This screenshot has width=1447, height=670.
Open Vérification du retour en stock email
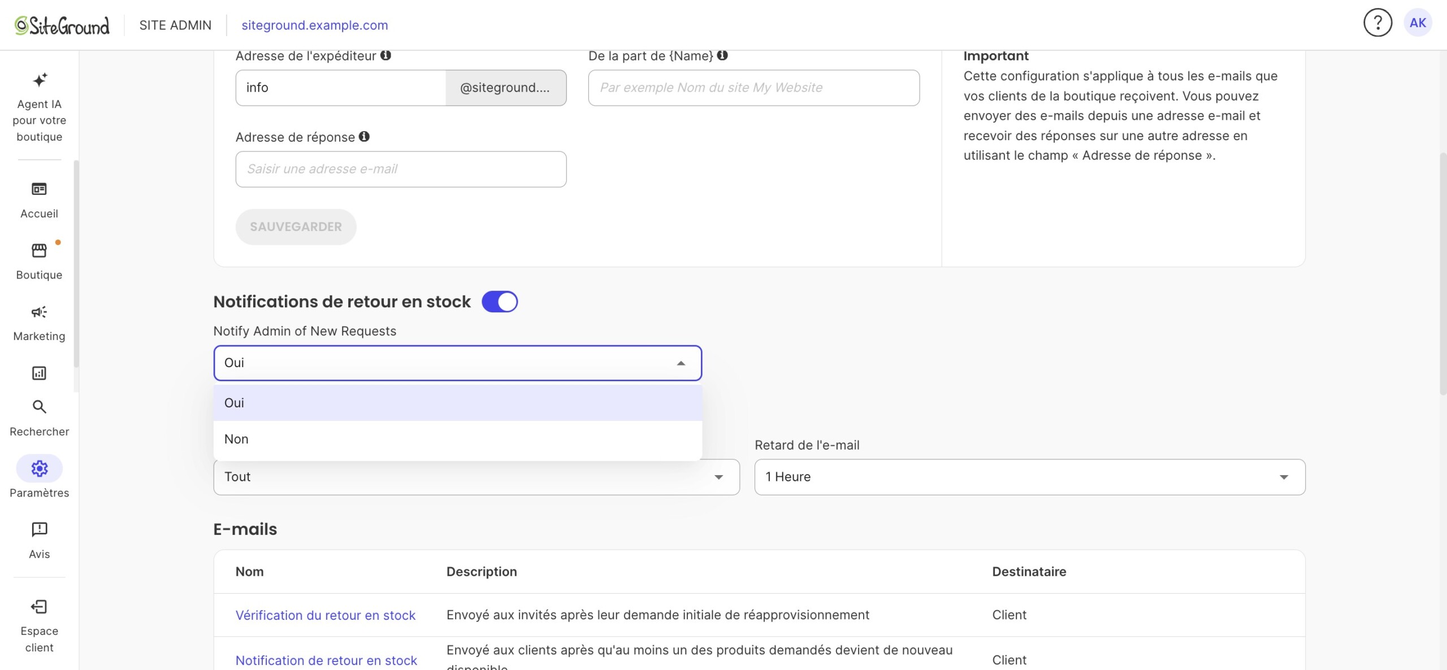(x=326, y=615)
